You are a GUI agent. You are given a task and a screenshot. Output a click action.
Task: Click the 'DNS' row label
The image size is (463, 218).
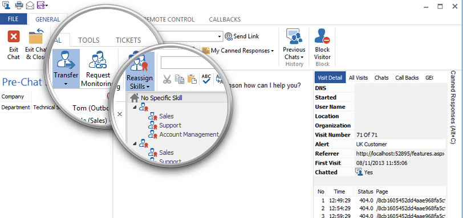pyautogui.click(x=320, y=88)
